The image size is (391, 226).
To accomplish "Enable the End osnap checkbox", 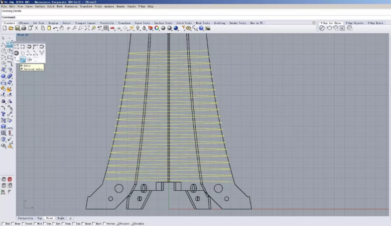I will point(3,224).
